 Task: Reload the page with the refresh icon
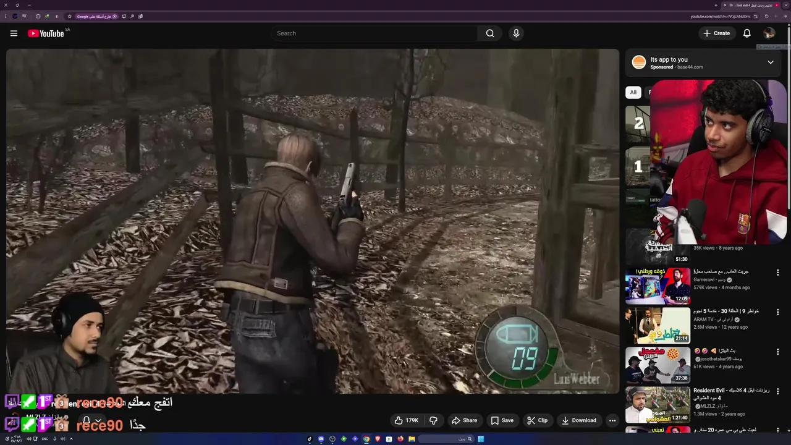(x=766, y=16)
